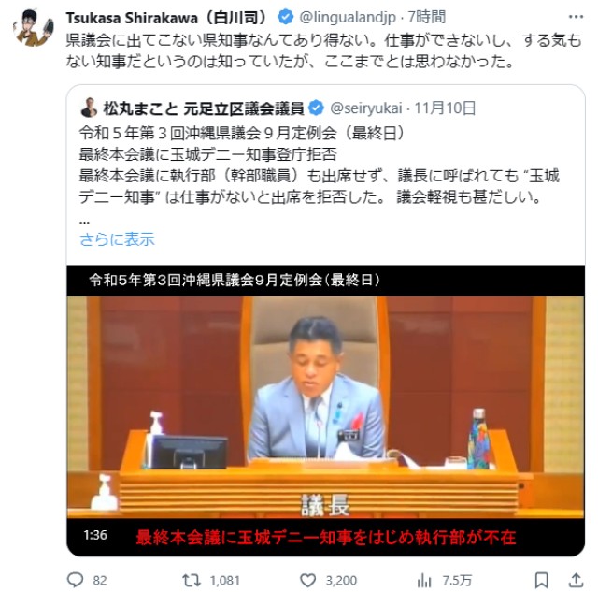
Task: Click the share upload icon
Action: click(577, 580)
